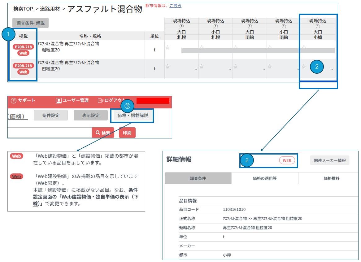Screen dimensions: 361x262
Task: Select item code 1103161010
Action: [x=234, y=210]
